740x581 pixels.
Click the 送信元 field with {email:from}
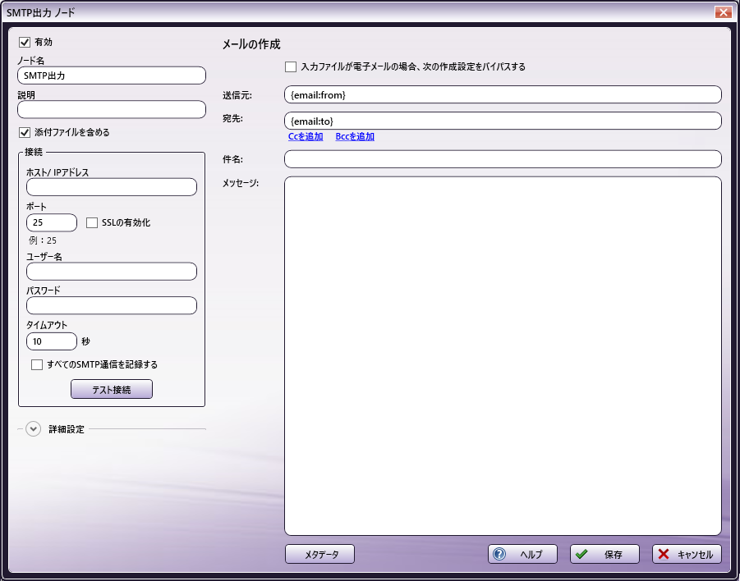(x=503, y=95)
